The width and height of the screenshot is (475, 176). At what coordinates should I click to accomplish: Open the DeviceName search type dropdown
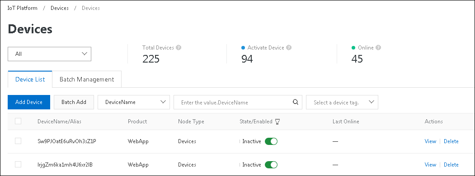tap(134, 102)
